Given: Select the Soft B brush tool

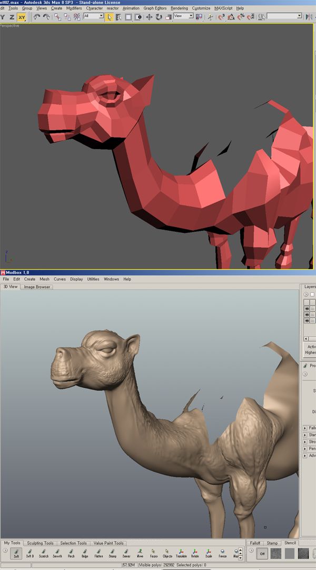Looking at the screenshot, I should click(30, 553).
